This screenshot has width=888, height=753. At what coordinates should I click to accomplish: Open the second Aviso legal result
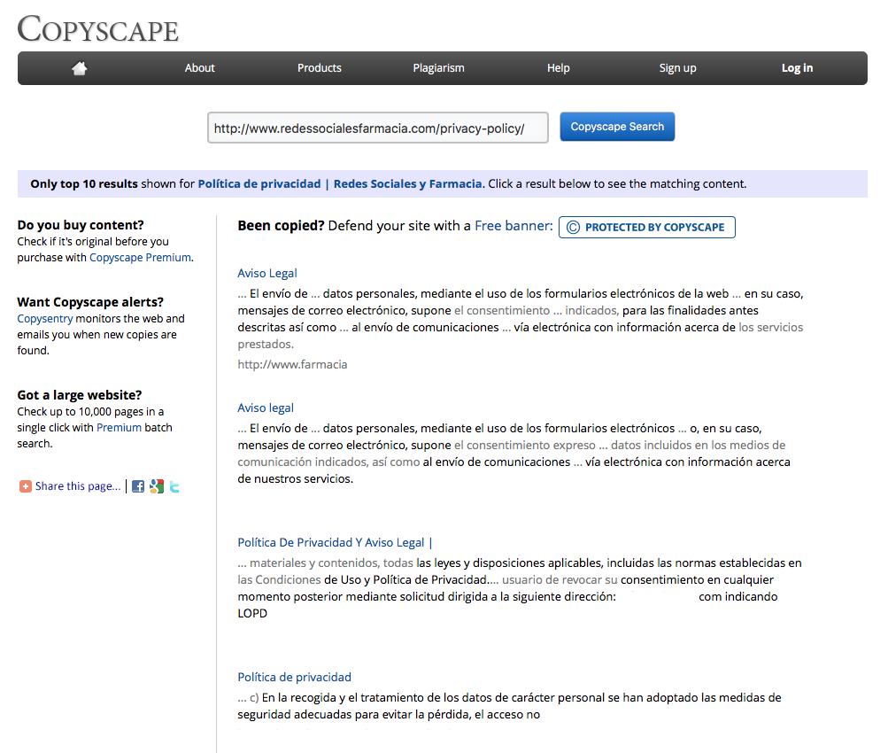point(266,408)
